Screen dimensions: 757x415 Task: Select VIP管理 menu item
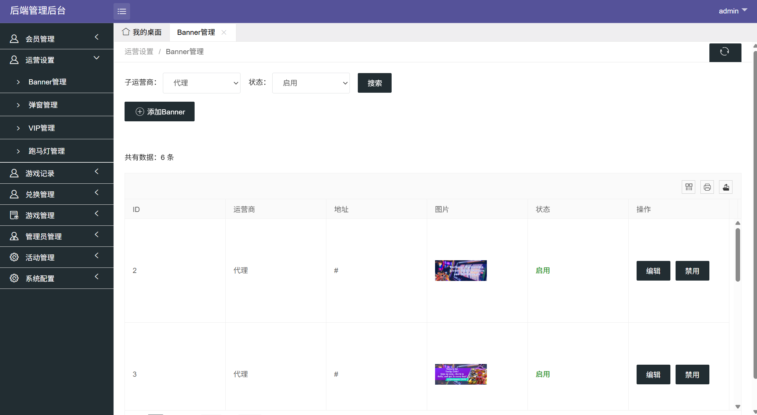pyautogui.click(x=42, y=128)
